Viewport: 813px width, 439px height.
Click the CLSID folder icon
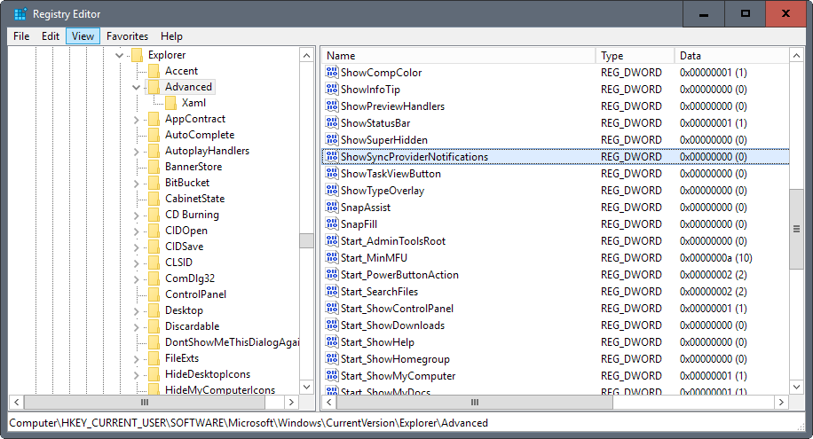coord(154,263)
